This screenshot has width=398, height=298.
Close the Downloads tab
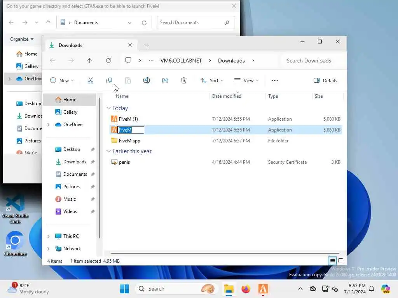(130, 45)
